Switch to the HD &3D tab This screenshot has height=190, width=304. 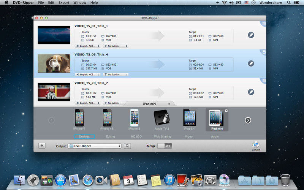tap(136, 136)
